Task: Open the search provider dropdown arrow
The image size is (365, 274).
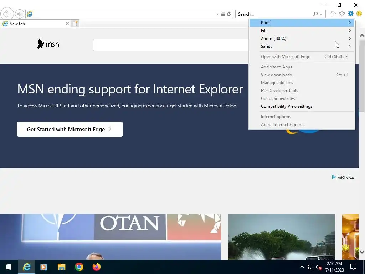Action: [321, 14]
